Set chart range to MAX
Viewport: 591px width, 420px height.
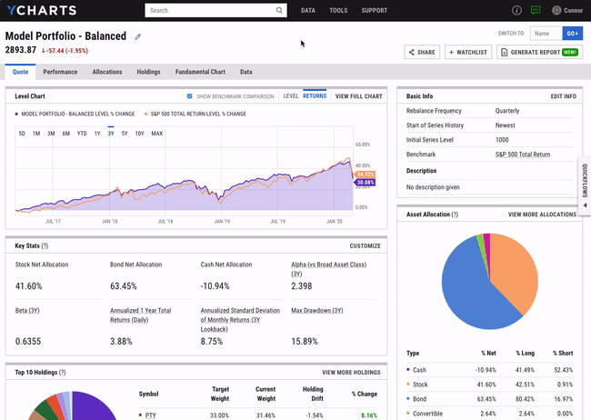click(156, 133)
